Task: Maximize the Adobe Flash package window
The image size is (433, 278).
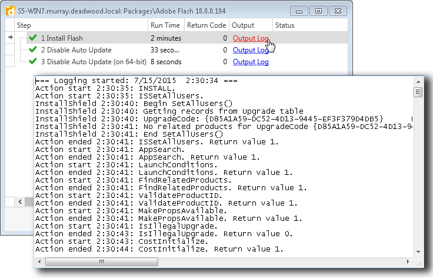Action: [x=318, y=10]
